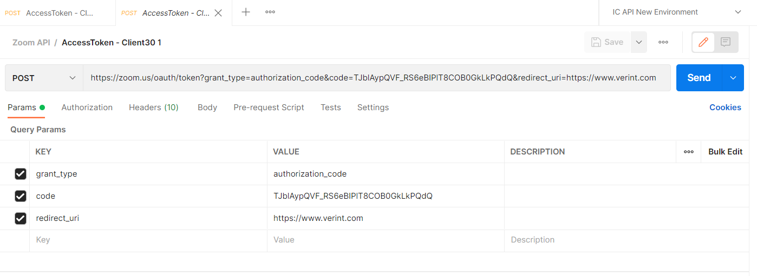Screen dimensions: 757x276
Task: Open column options dots beside Bulk Edit
Action: (x=689, y=152)
